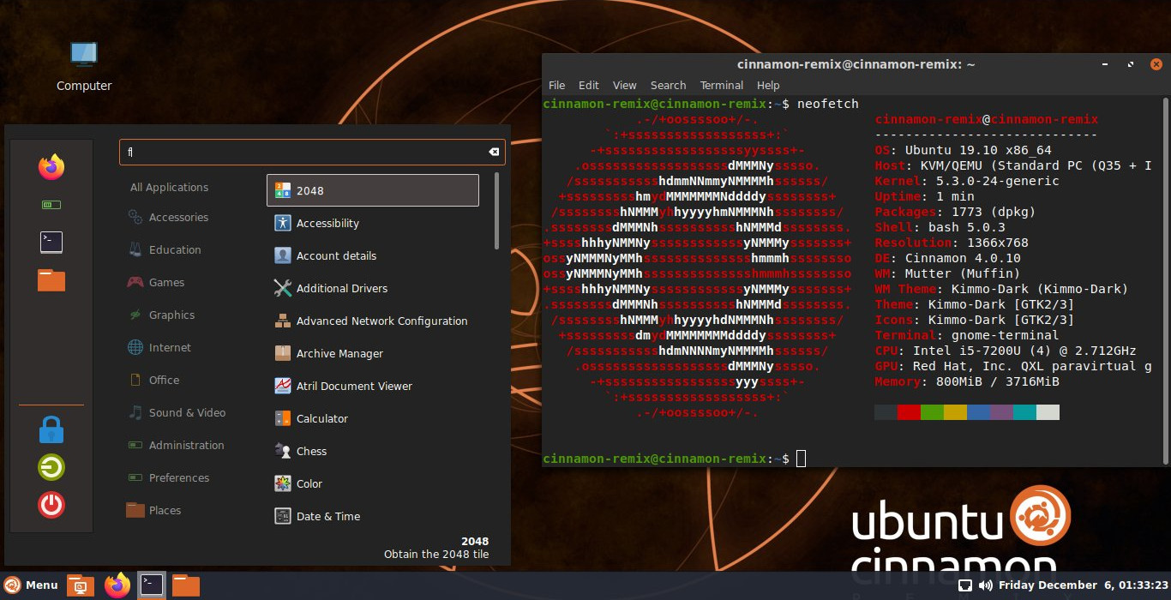Image resolution: width=1171 pixels, height=600 pixels.
Task: Click the application list scrollbar
Action: coord(496,211)
